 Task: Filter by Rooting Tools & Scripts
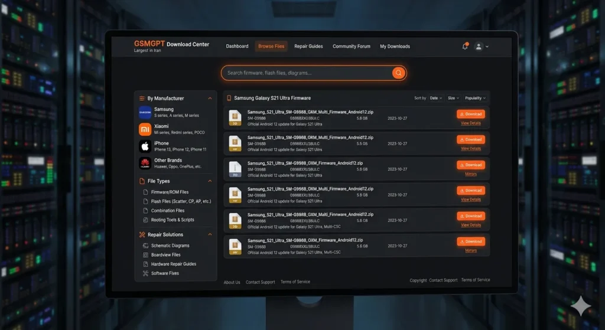173,220
